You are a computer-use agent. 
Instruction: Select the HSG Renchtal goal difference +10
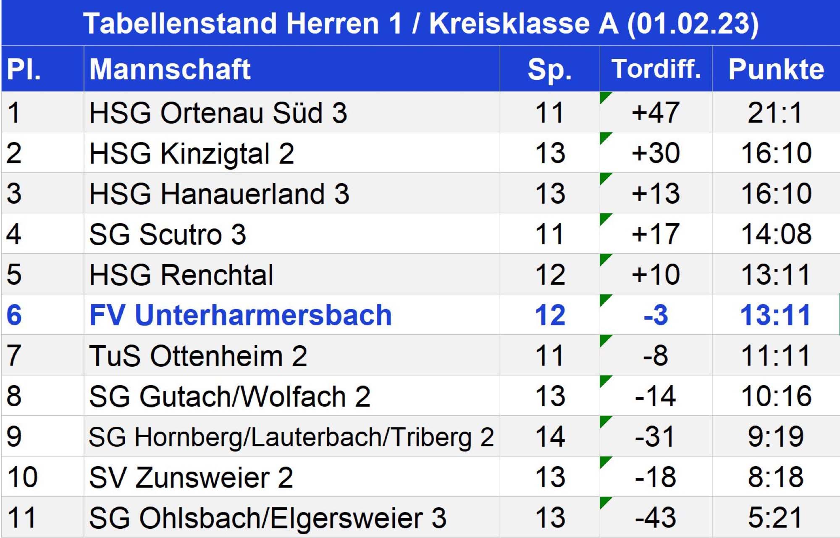coord(656,275)
